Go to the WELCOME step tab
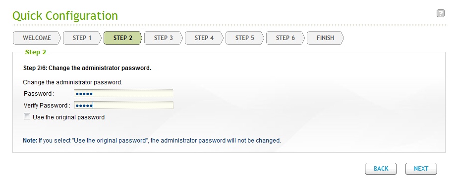The image size is (458, 182). click(x=37, y=38)
